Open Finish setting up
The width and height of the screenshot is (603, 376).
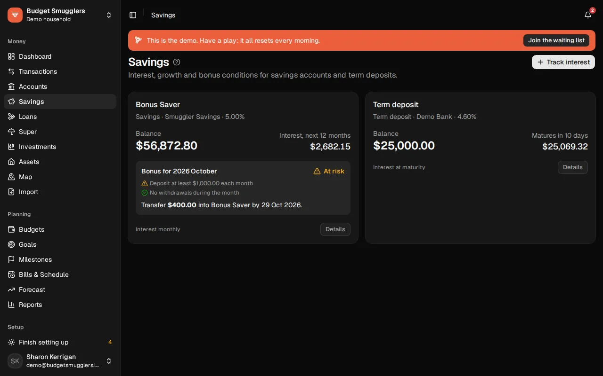(x=60, y=342)
